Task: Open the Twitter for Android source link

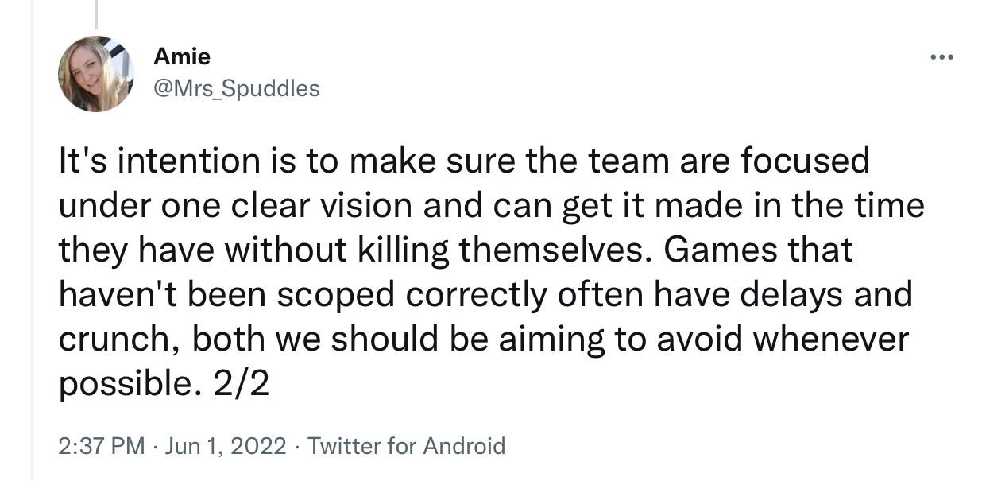Action: point(406,445)
